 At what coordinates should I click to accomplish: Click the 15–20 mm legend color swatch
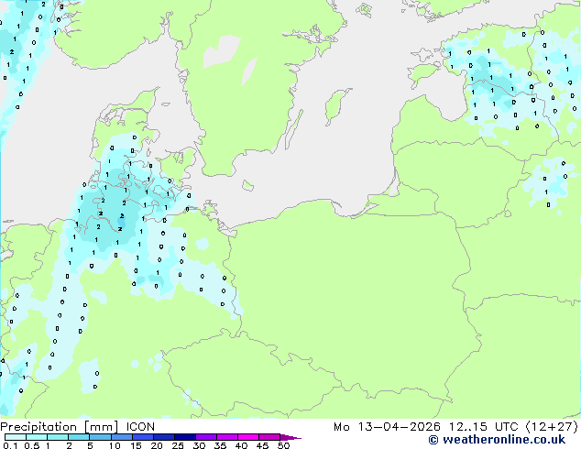tap(142, 437)
